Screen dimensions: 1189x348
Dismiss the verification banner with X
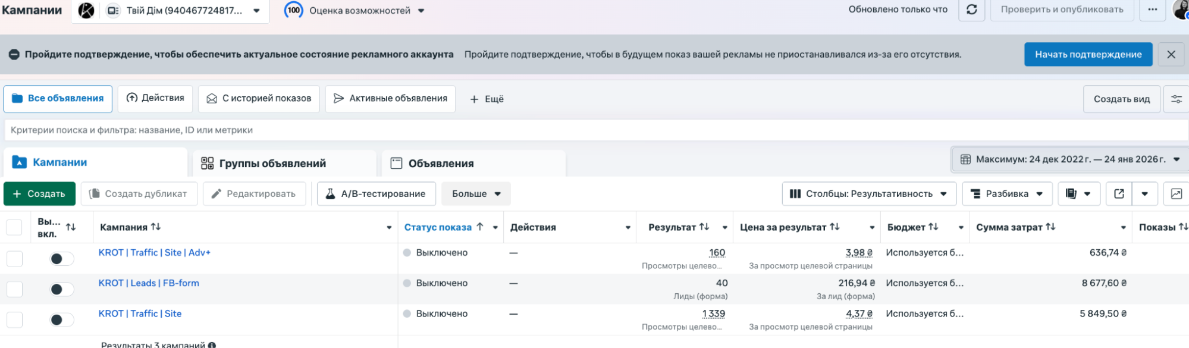(x=1171, y=55)
